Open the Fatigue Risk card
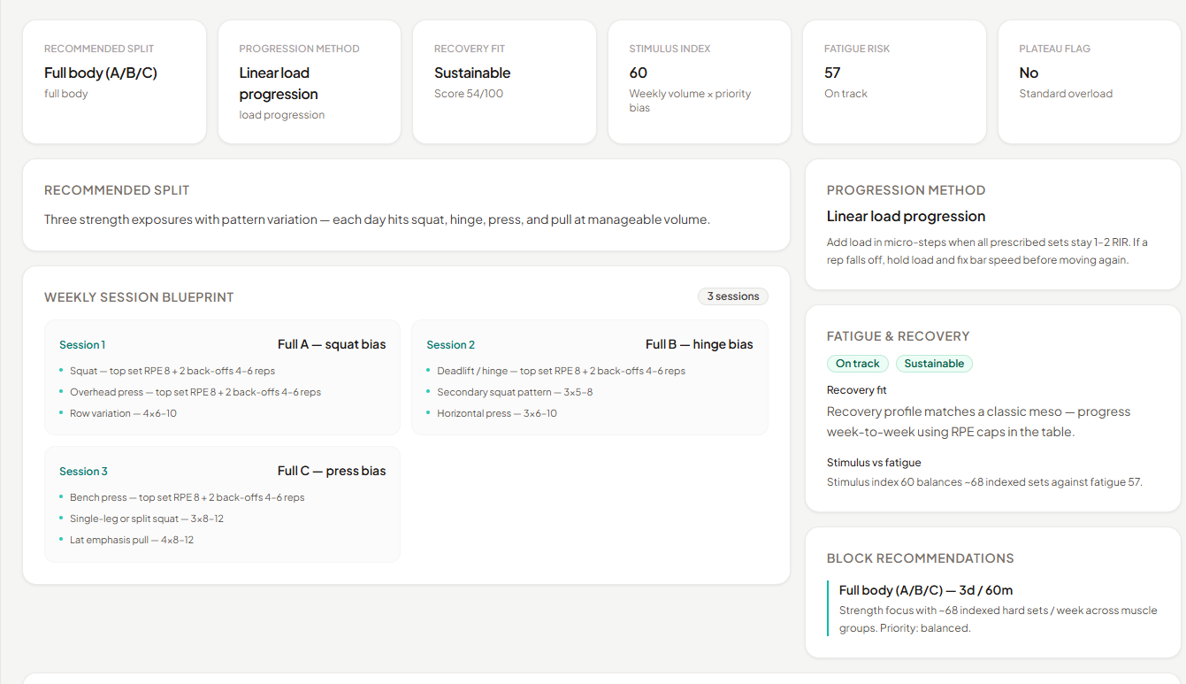 [x=893, y=81]
